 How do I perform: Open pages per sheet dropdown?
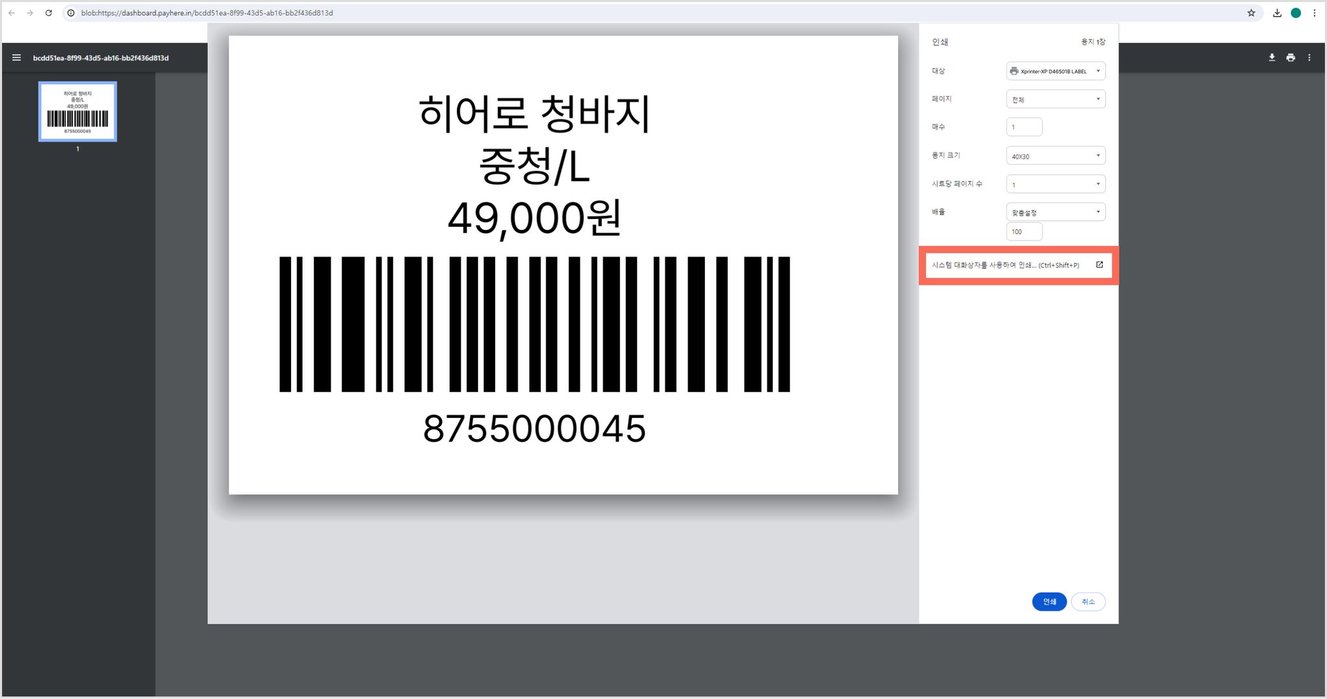click(1056, 184)
